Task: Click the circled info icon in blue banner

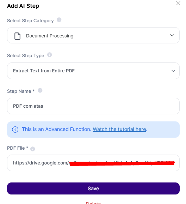Action: click(15, 130)
